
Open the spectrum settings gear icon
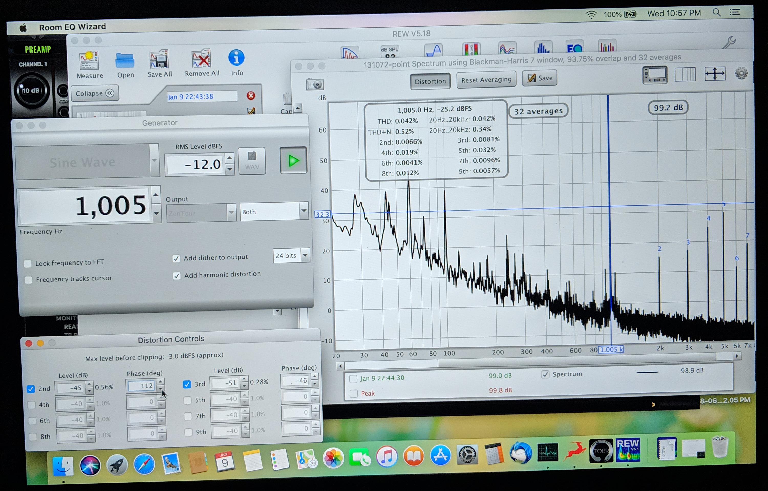coord(741,73)
